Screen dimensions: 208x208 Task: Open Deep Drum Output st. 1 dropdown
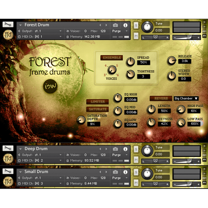click(x=40, y=155)
